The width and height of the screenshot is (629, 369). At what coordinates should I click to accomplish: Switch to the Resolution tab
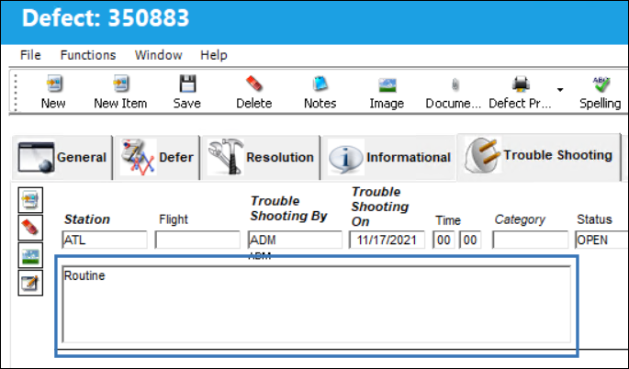click(x=261, y=157)
